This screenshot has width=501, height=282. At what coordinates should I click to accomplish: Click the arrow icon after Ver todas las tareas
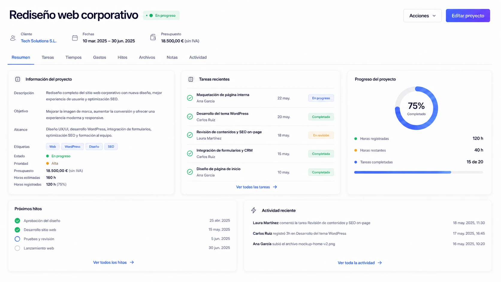pyautogui.click(x=275, y=187)
